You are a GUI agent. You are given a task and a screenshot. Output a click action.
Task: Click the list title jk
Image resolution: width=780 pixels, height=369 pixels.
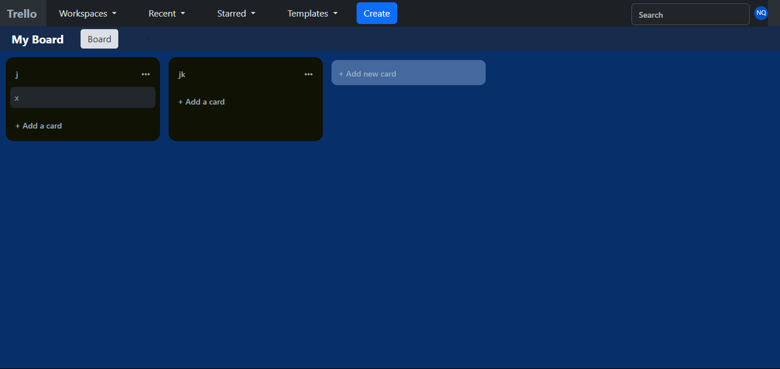click(182, 74)
